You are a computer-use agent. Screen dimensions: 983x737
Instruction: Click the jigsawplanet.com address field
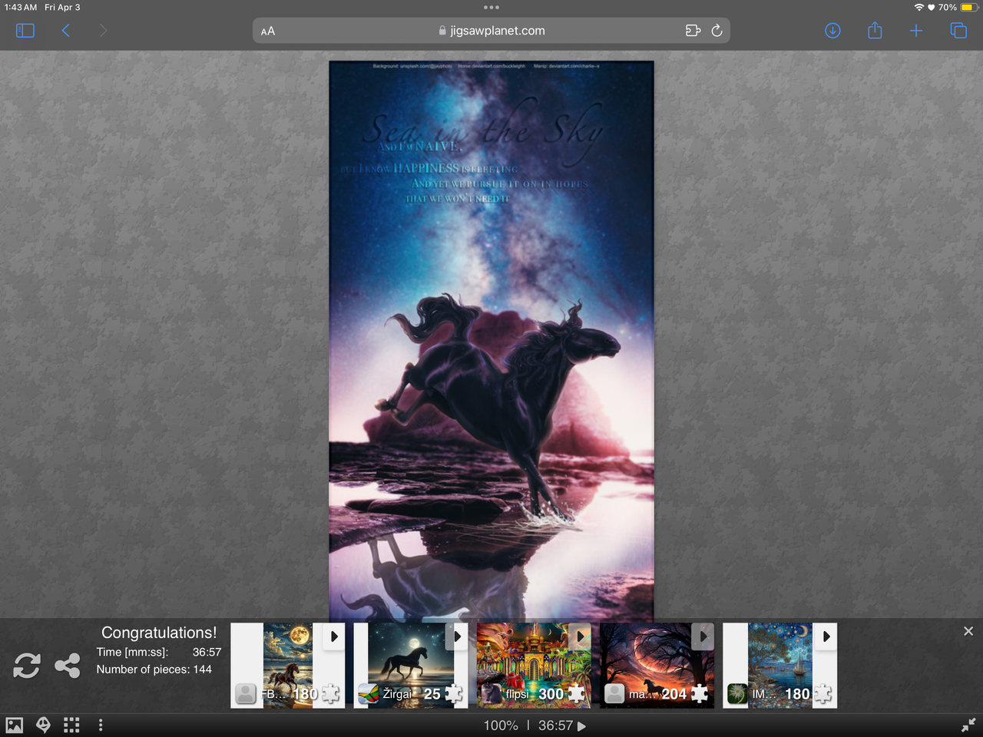(x=491, y=31)
